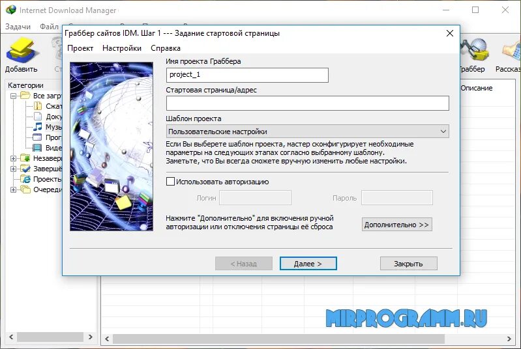Open the 'Файл' menu in main window
Image resolution: width=521 pixels, height=349 pixels.
tap(49, 27)
